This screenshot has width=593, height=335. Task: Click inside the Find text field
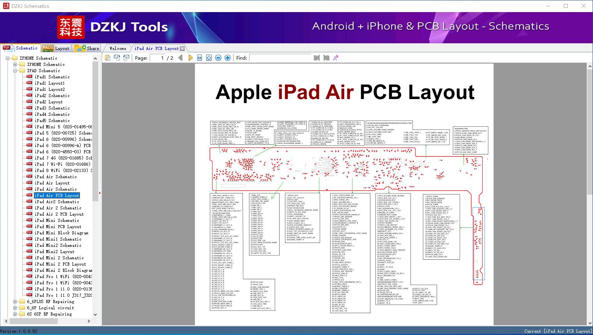coord(281,58)
